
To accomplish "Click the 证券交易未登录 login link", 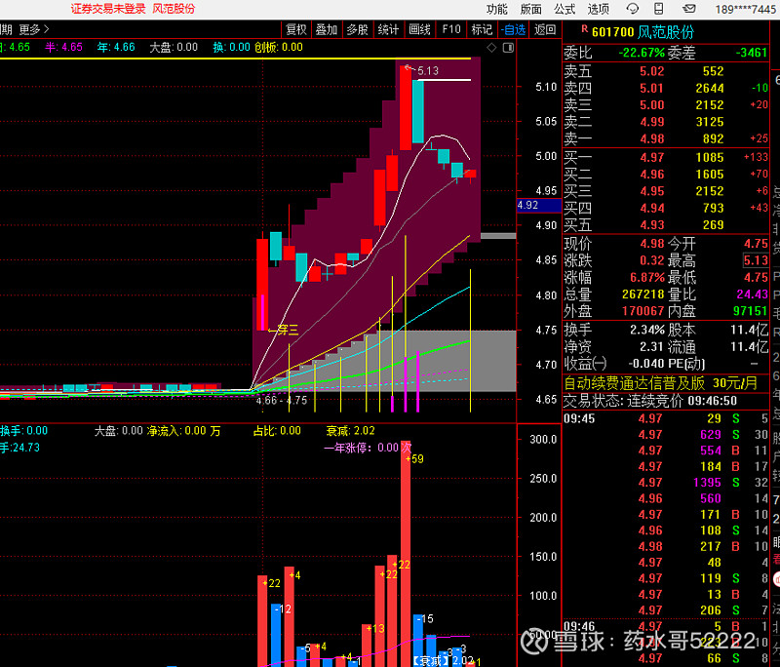I will pos(108,9).
